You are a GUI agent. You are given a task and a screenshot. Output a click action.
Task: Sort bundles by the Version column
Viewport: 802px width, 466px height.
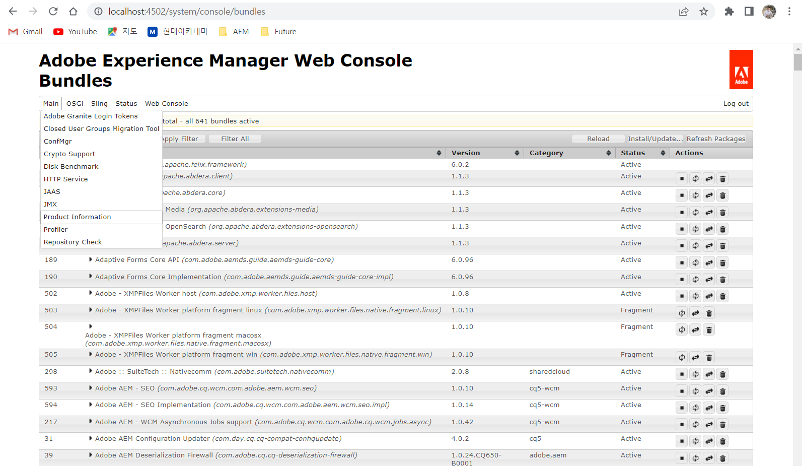point(485,153)
